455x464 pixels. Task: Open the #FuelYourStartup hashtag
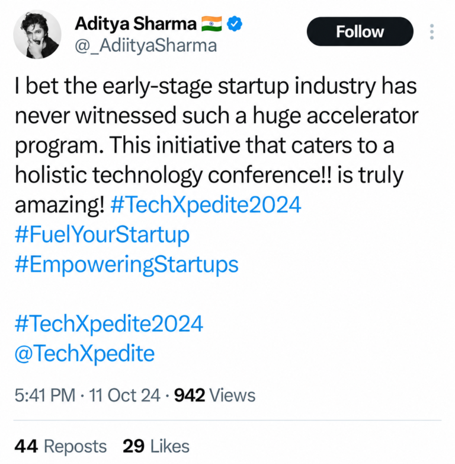[x=102, y=234]
